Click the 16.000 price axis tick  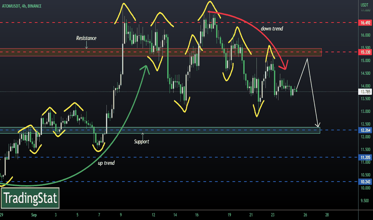point(366,35)
